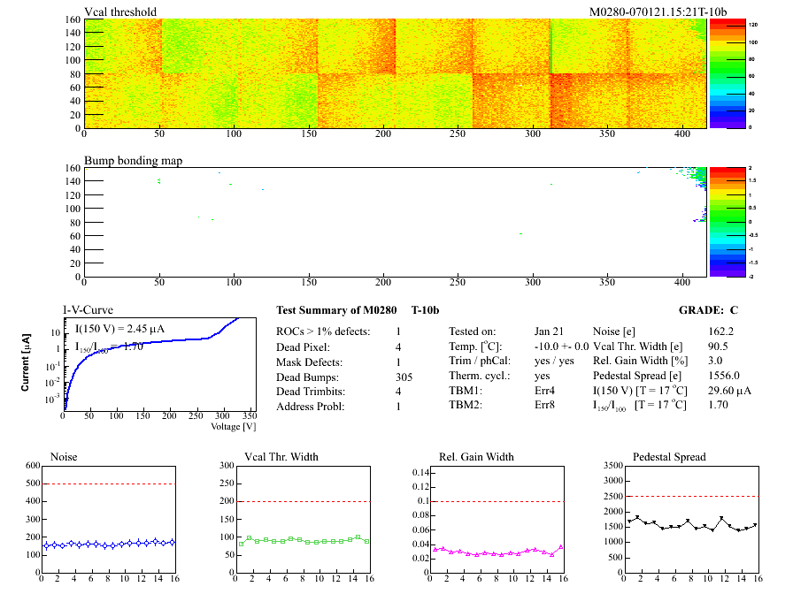
Task: Click the temperature value -10.0 +- 0.0
Action: tap(561, 346)
